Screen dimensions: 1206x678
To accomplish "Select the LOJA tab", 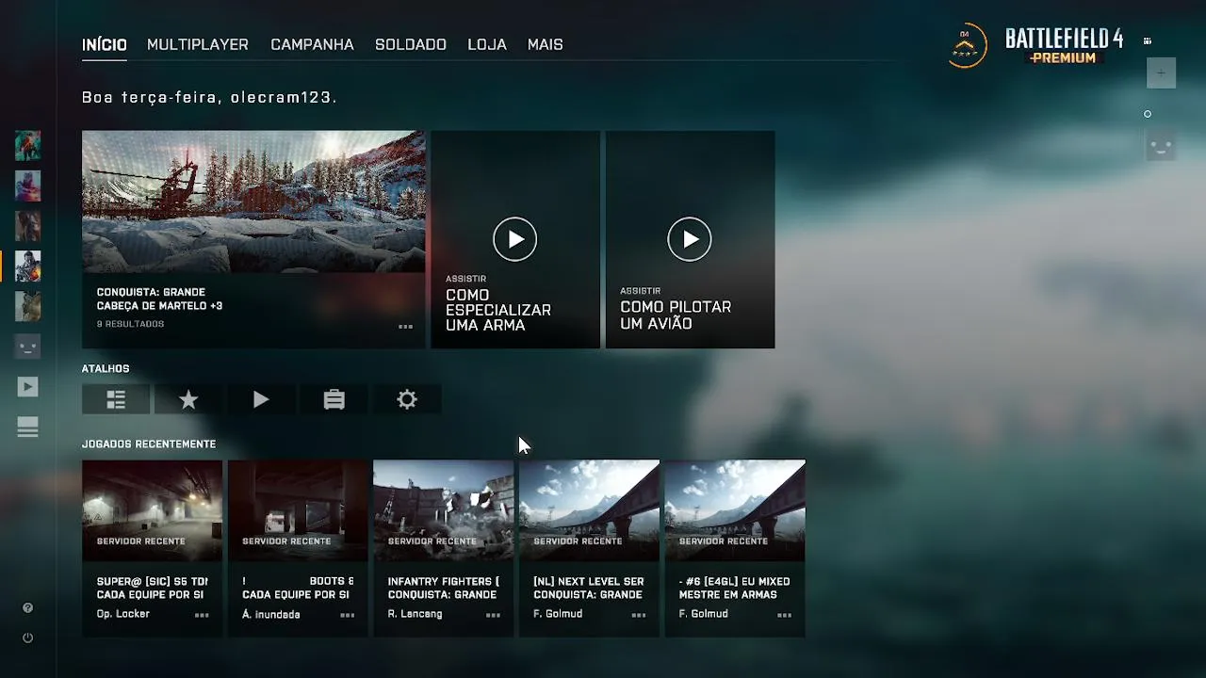I will [487, 44].
